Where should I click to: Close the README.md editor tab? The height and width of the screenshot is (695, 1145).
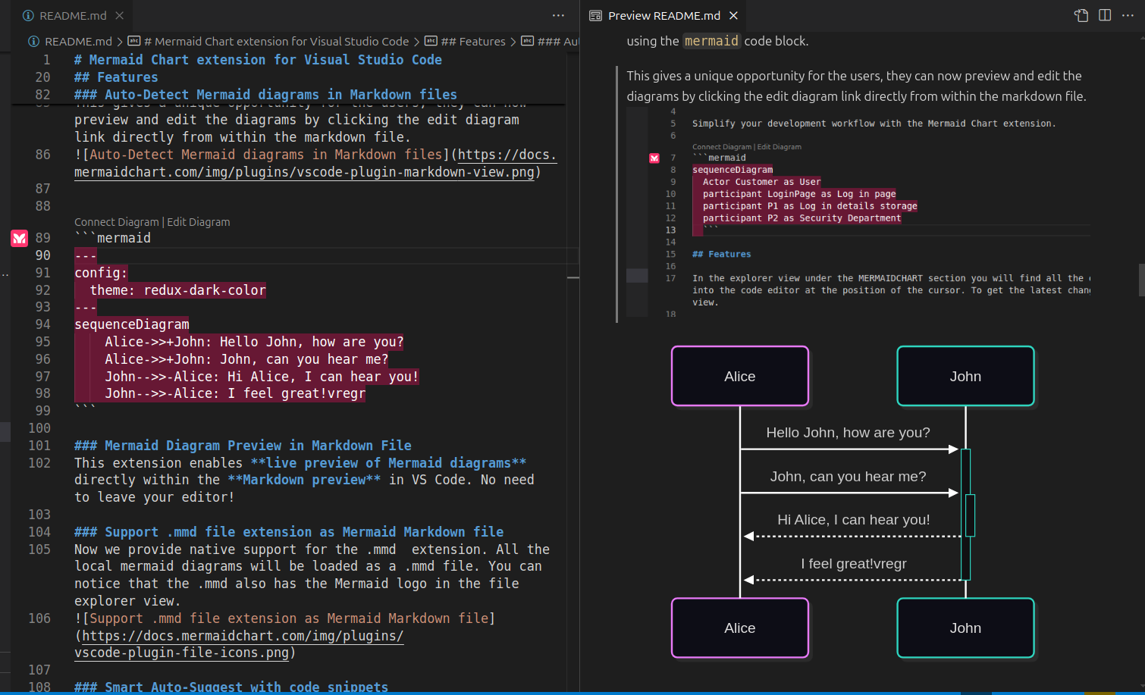pyautogui.click(x=118, y=15)
